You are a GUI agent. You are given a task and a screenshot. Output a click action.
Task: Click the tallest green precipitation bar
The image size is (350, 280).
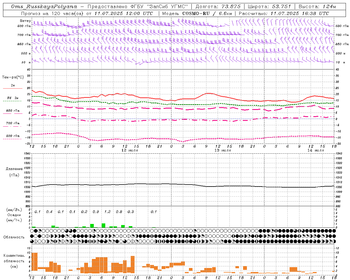tap(103, 225)
